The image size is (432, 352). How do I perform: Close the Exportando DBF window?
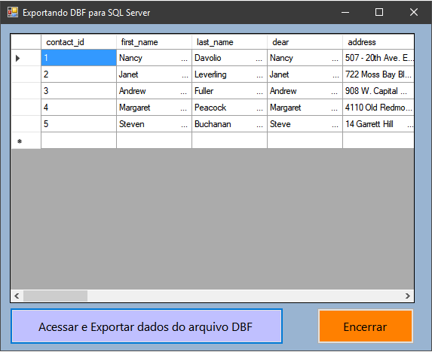[x=414, y=12]
